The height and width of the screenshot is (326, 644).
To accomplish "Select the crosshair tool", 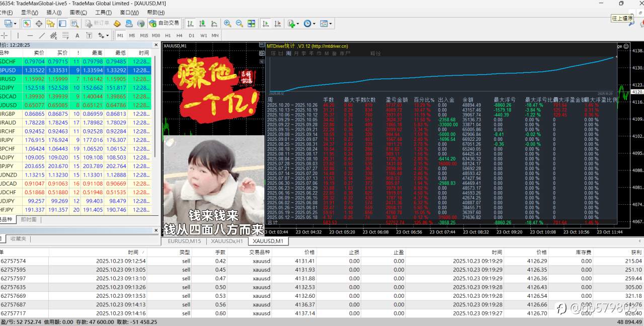I will coord(5,35).
